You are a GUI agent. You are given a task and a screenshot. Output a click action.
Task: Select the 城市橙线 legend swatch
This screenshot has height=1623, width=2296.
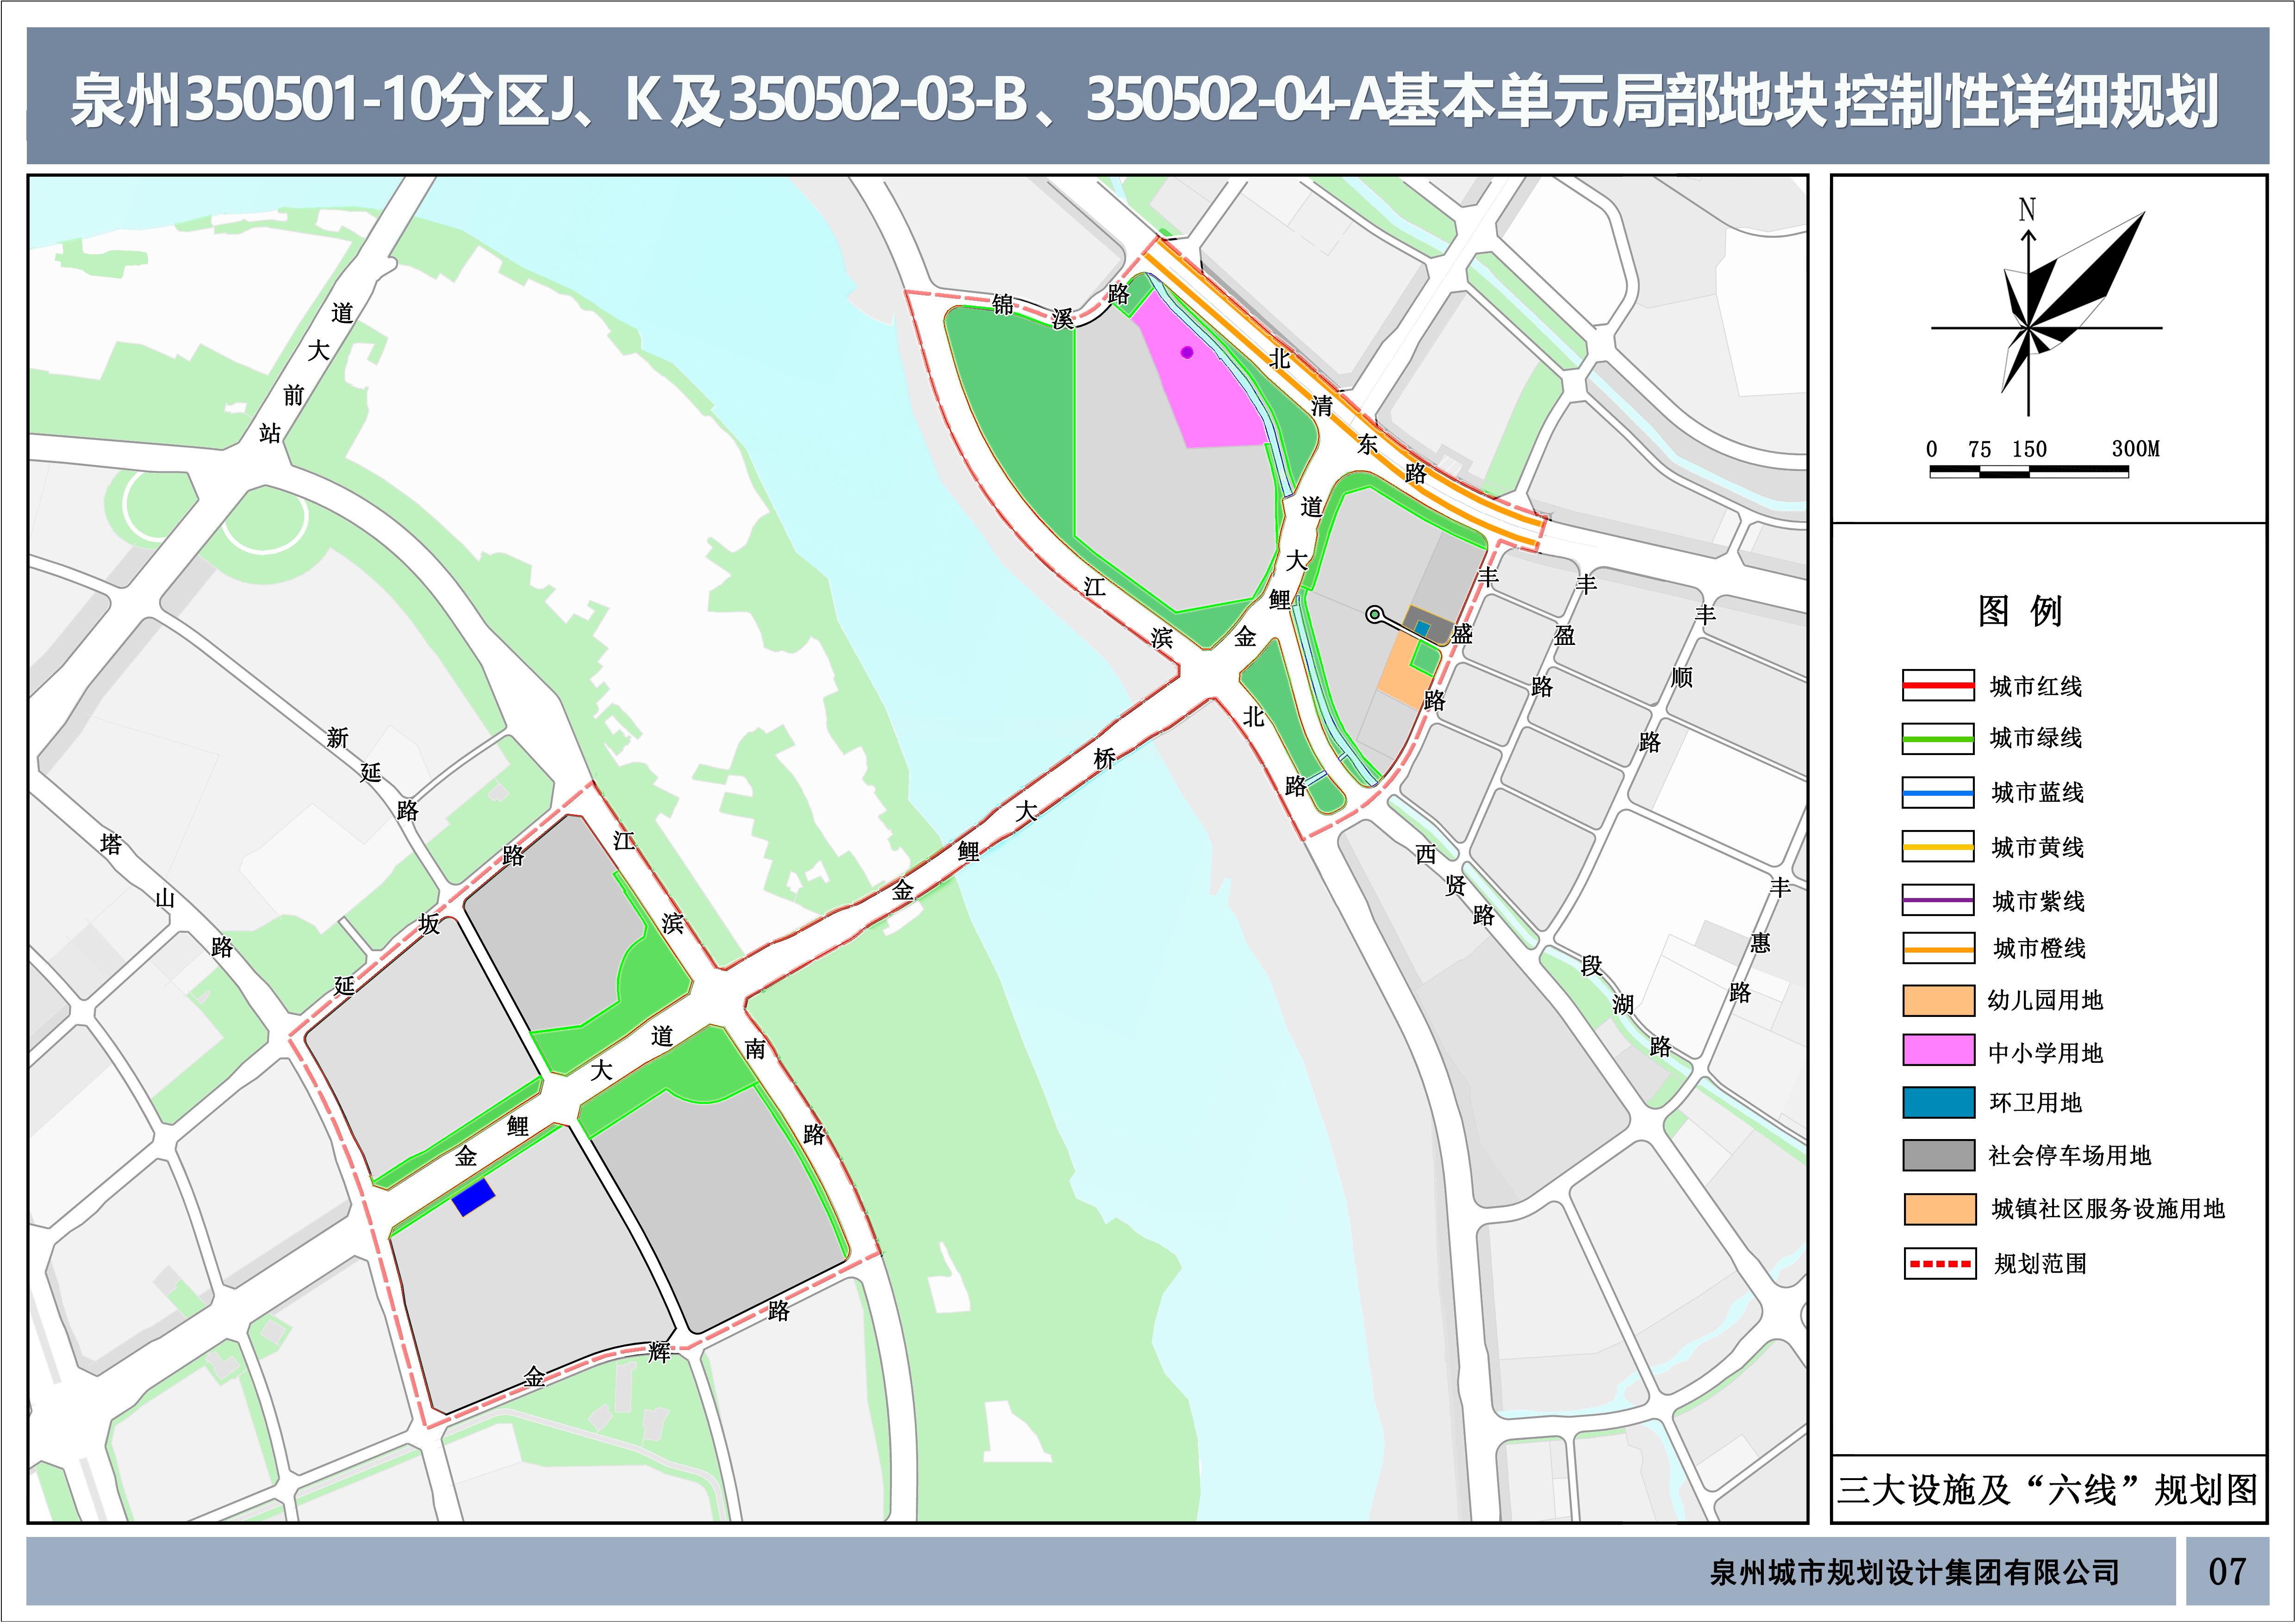pyautogui.click(x=1939, y=948)
